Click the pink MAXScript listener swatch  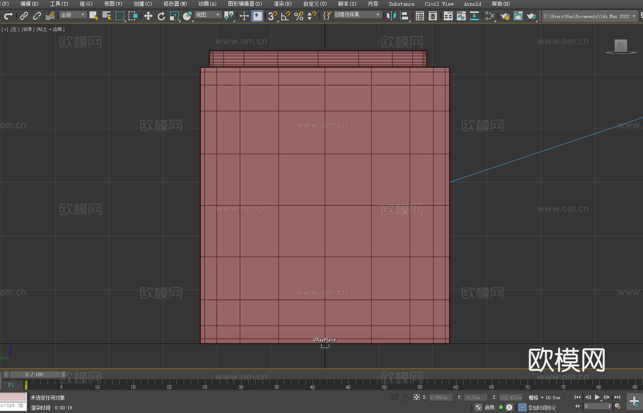[x=13, y=397]
